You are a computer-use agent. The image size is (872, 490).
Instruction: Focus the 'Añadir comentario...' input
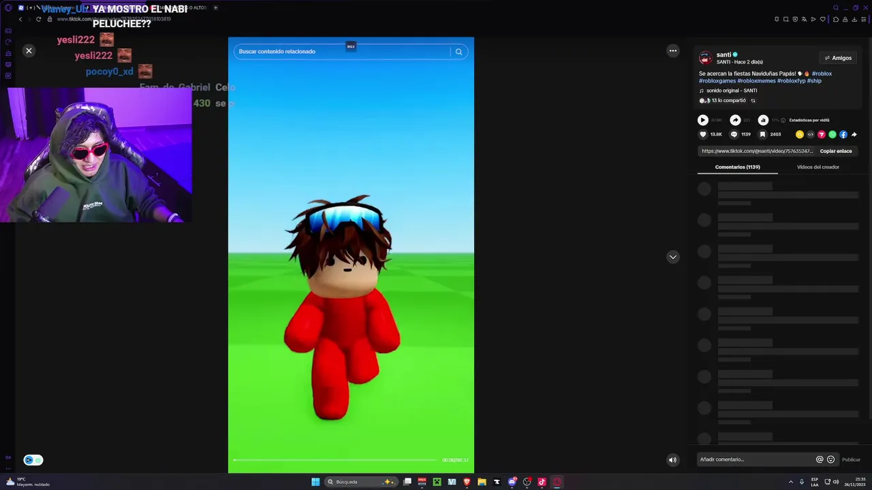click(x=756, y=459)
